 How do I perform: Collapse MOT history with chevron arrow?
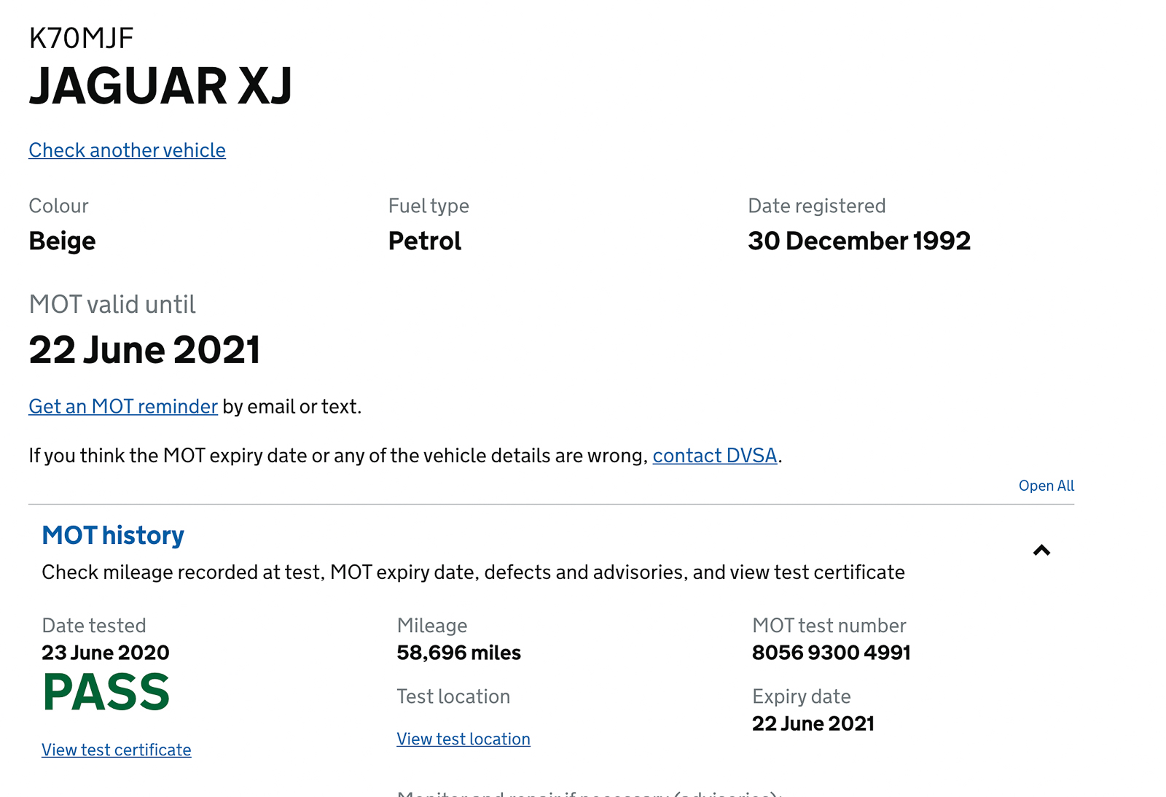click(x=1041, y=551)
